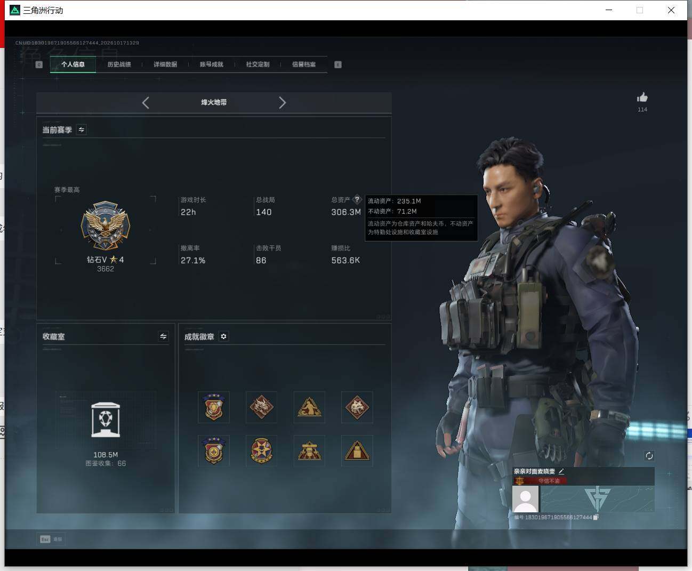Viewport: 692px width, 571px height.
Task: Go to previous mode with left chevron
Action: coord(146,102)
